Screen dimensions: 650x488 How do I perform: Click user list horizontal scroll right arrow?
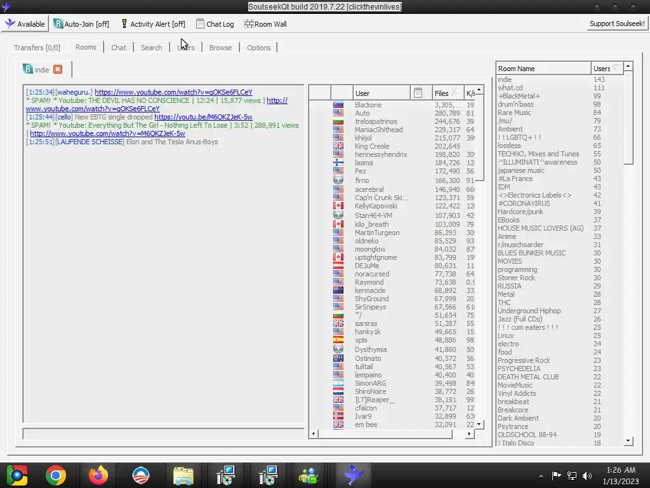pos(469,433)
